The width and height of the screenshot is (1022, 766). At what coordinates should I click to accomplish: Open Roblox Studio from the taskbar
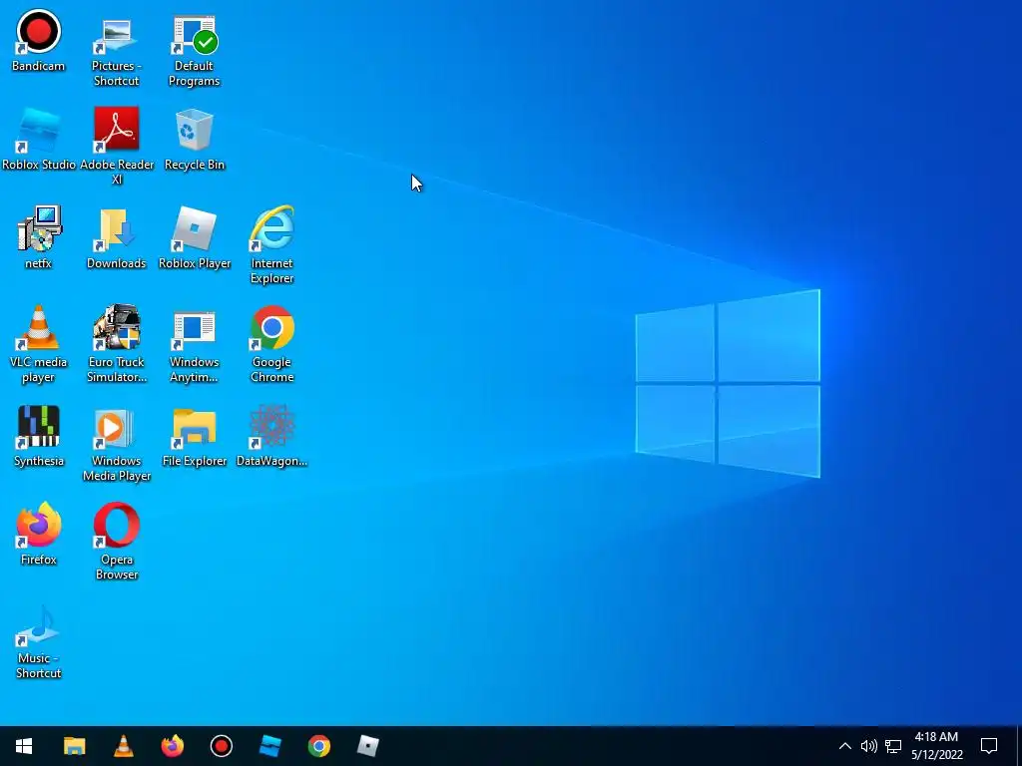click(269, 746)
